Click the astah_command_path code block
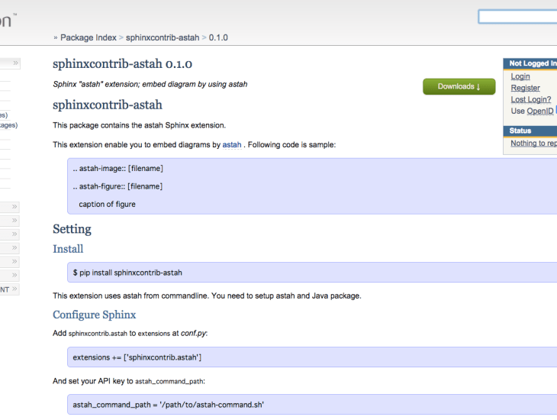The image size is (557, 420). [x=305, y=404]
